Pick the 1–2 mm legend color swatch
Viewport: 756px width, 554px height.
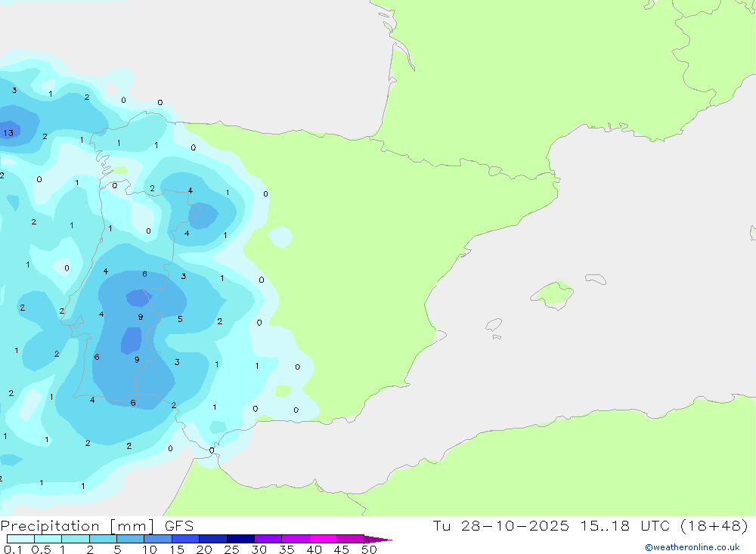point(76,539)
